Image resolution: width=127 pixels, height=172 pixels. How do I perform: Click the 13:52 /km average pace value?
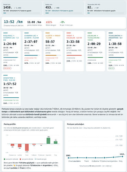[x=13, y=22]
